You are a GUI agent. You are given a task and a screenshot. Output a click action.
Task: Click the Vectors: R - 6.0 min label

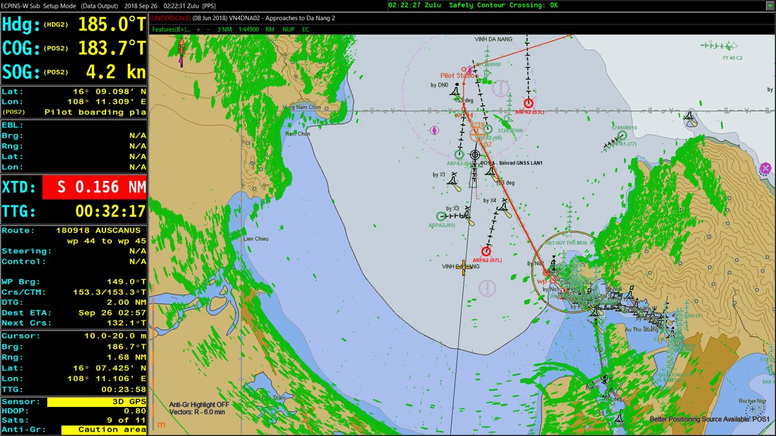coord(199,412)
